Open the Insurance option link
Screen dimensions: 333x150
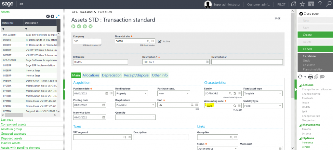tap(308, 143)
